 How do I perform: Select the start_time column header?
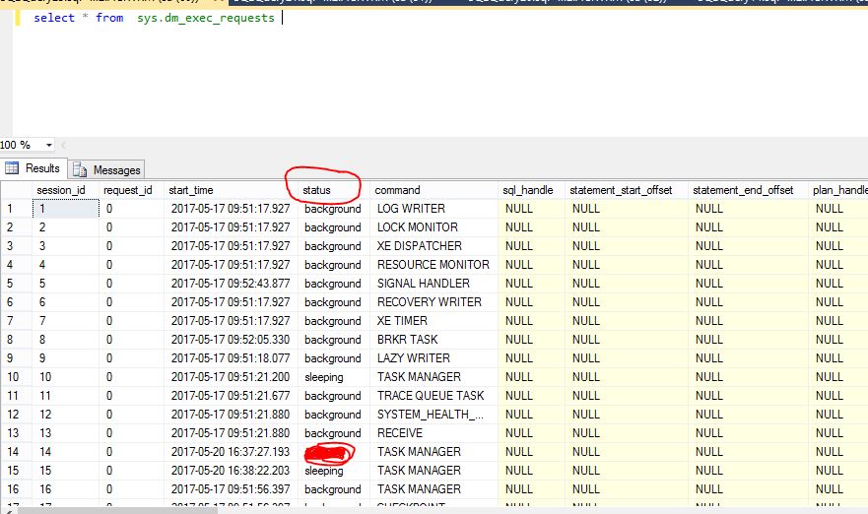[x=231, y=190]
